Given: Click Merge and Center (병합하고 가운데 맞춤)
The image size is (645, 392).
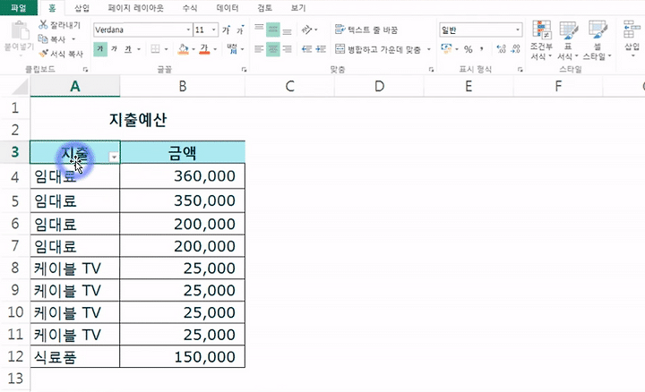Looking at the screenshot, I should pos(378,49).
